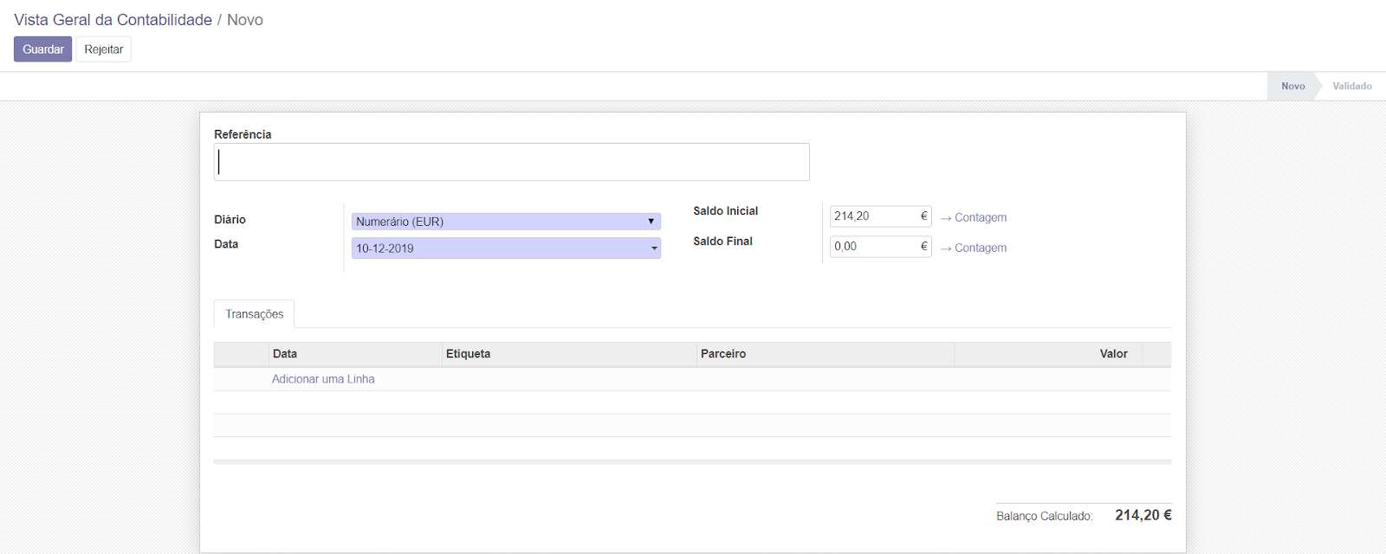1386x554 pixels.
Task: Open the Diário dropdown showing Numerário (EUR)
Action: click(x=506, y=222)
